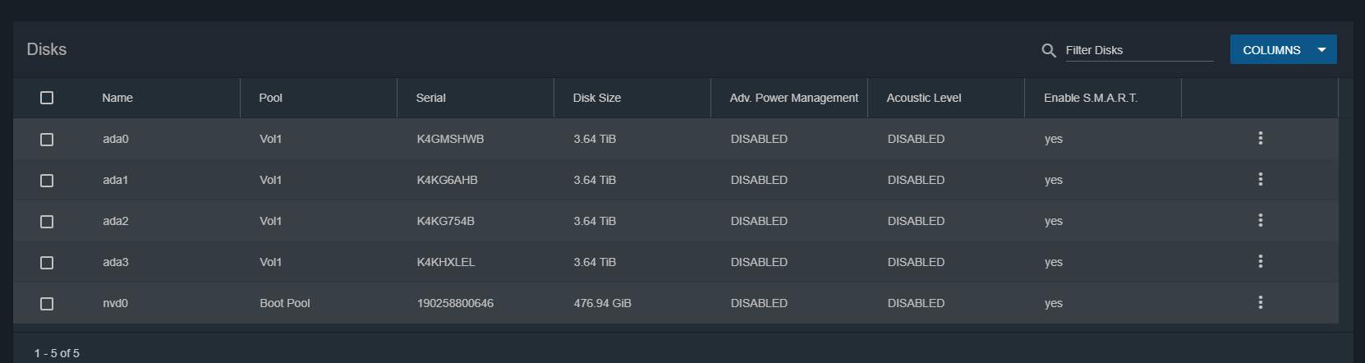Toggle the select-all disks checkbox
1365x363 pixels.
[x=47, y=98]
